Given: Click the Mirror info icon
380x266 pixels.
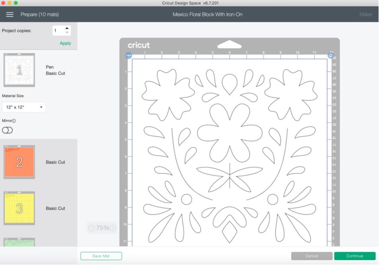Looking at the screenshot, I should pos(14,121).
